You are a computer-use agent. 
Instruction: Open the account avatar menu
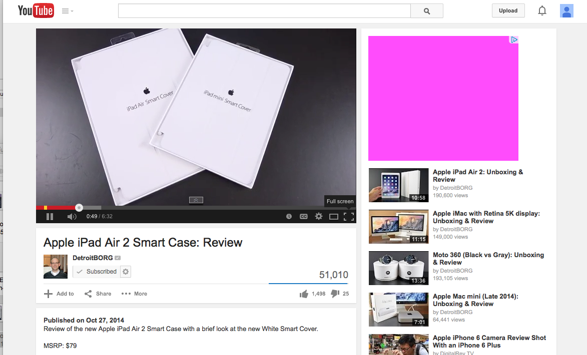(x=566, y=11)
